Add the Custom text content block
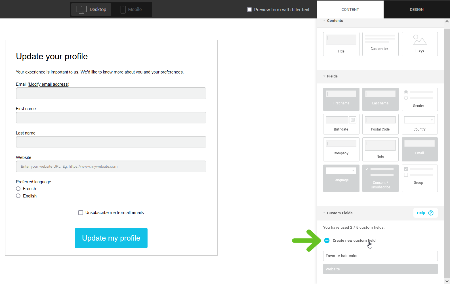 [x=380, y=44]
